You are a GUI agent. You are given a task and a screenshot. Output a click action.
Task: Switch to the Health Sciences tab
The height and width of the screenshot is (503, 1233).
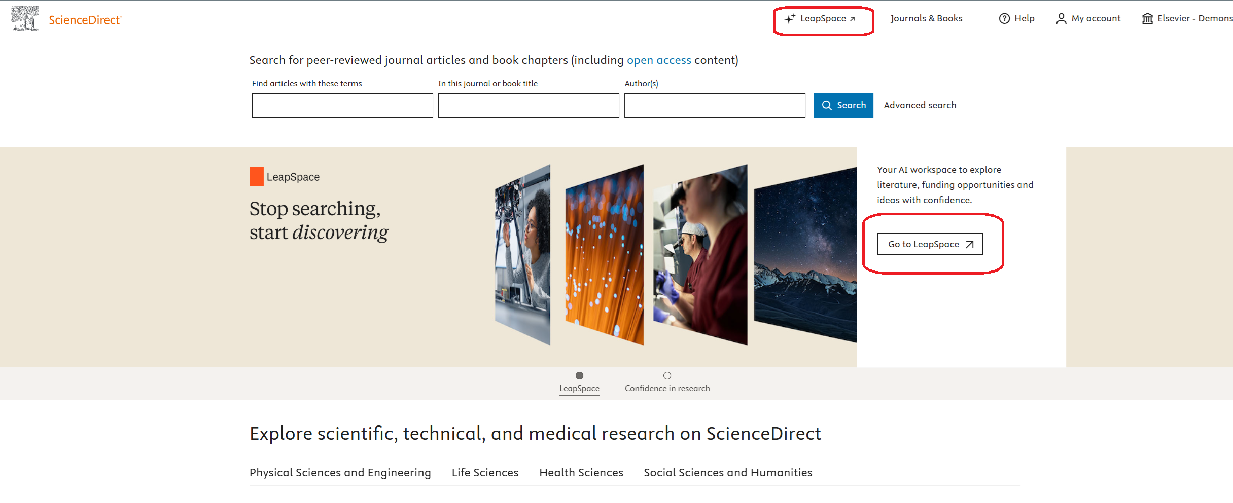581,473
